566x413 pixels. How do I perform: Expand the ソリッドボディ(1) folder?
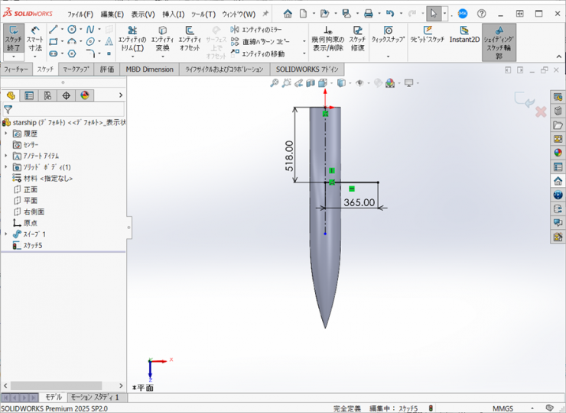tap(6, 166)
